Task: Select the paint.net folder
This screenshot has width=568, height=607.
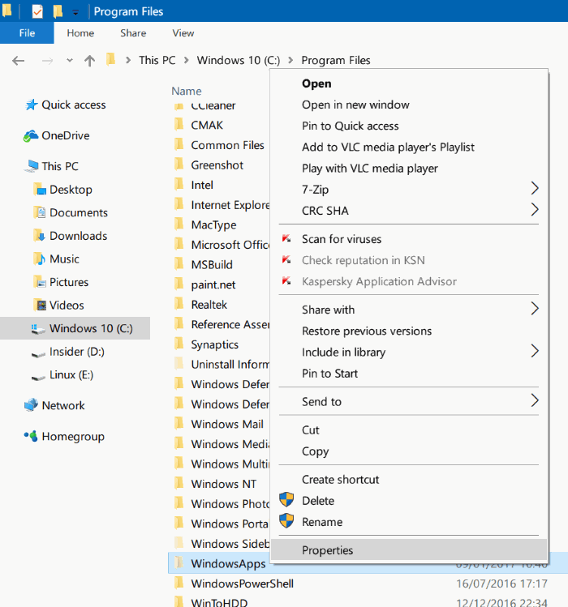Action: pos(213,285)
